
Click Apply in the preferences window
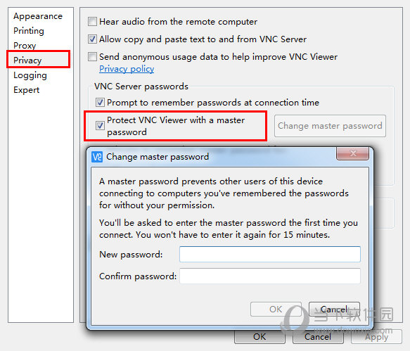pos(376,337)
